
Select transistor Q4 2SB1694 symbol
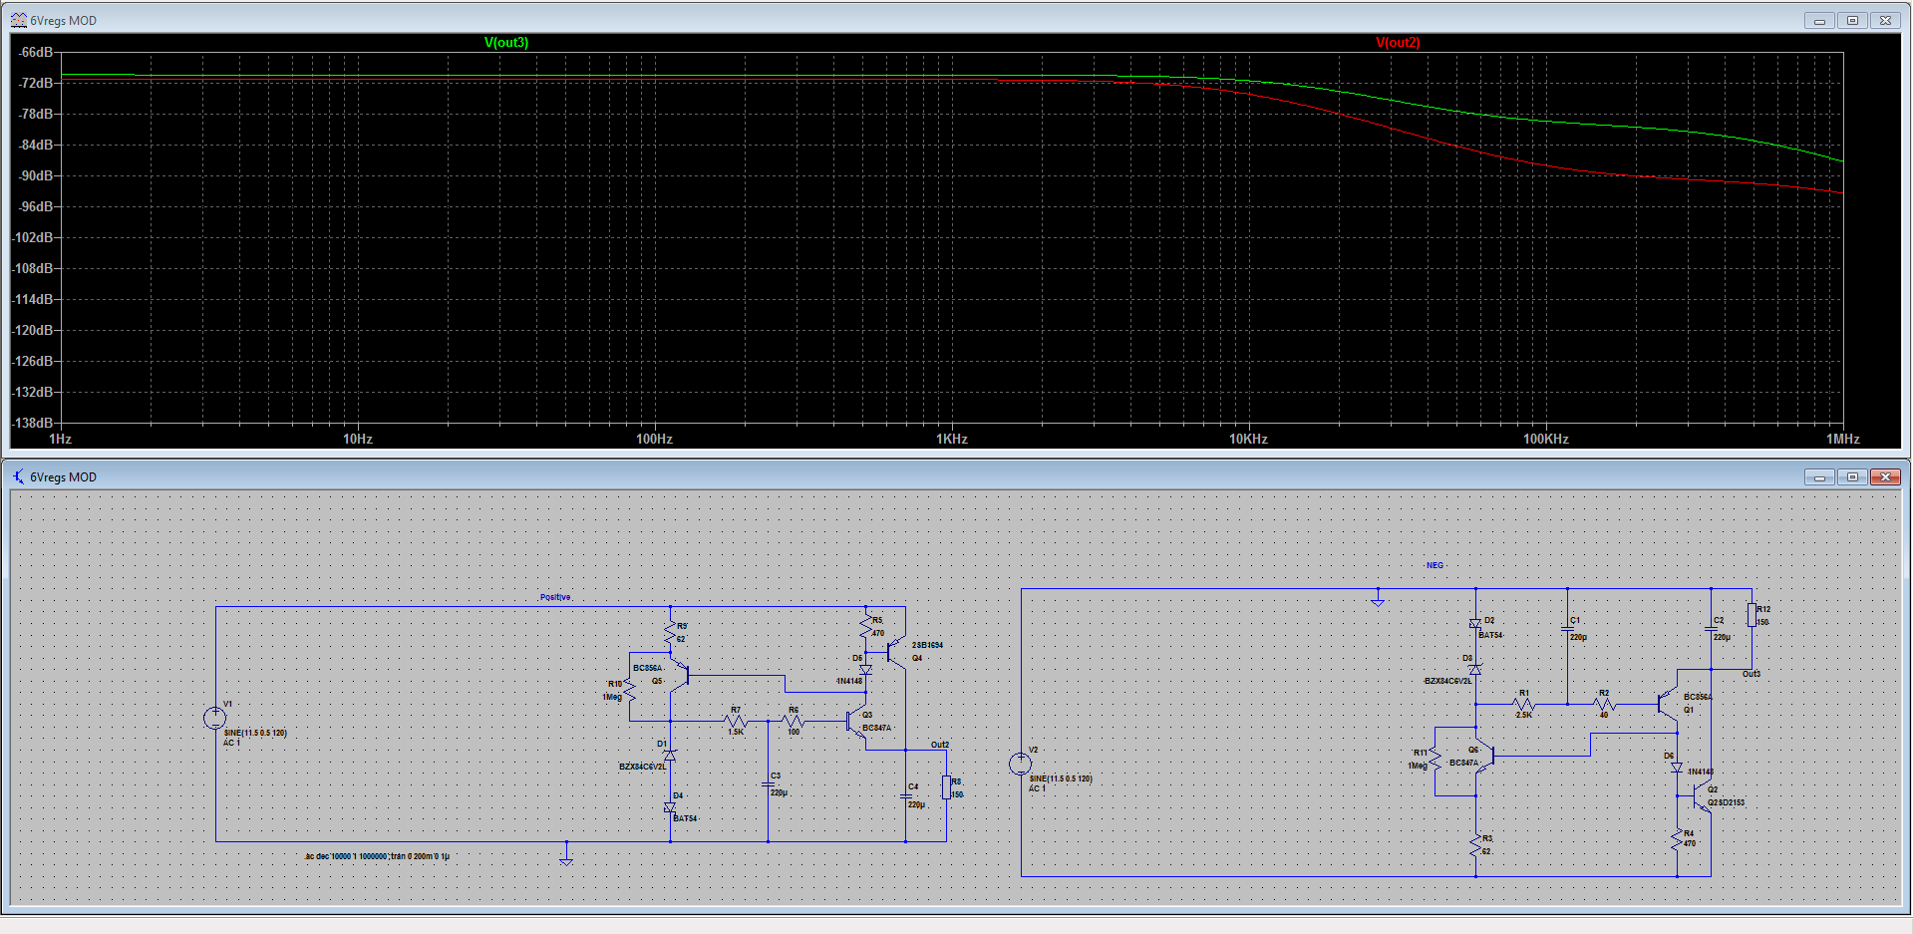pos(896,651)
